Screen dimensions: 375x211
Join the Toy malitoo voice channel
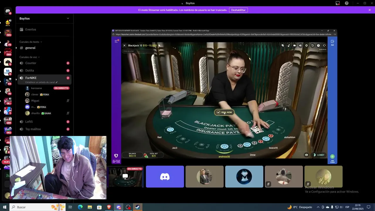coord(44,129)
